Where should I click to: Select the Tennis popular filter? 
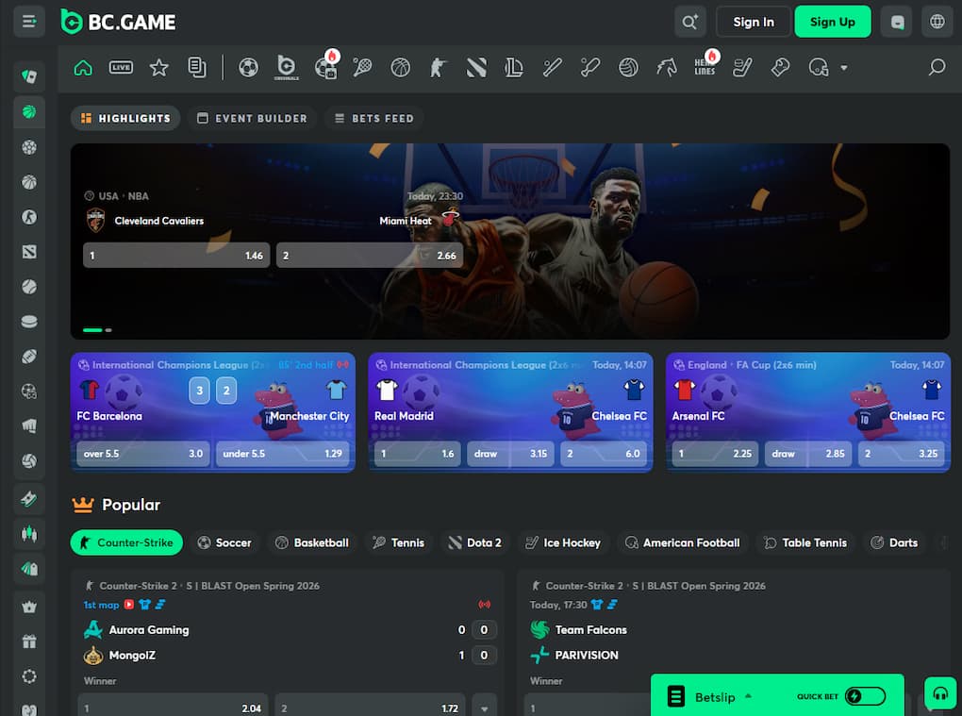click(x=399, y=543)
